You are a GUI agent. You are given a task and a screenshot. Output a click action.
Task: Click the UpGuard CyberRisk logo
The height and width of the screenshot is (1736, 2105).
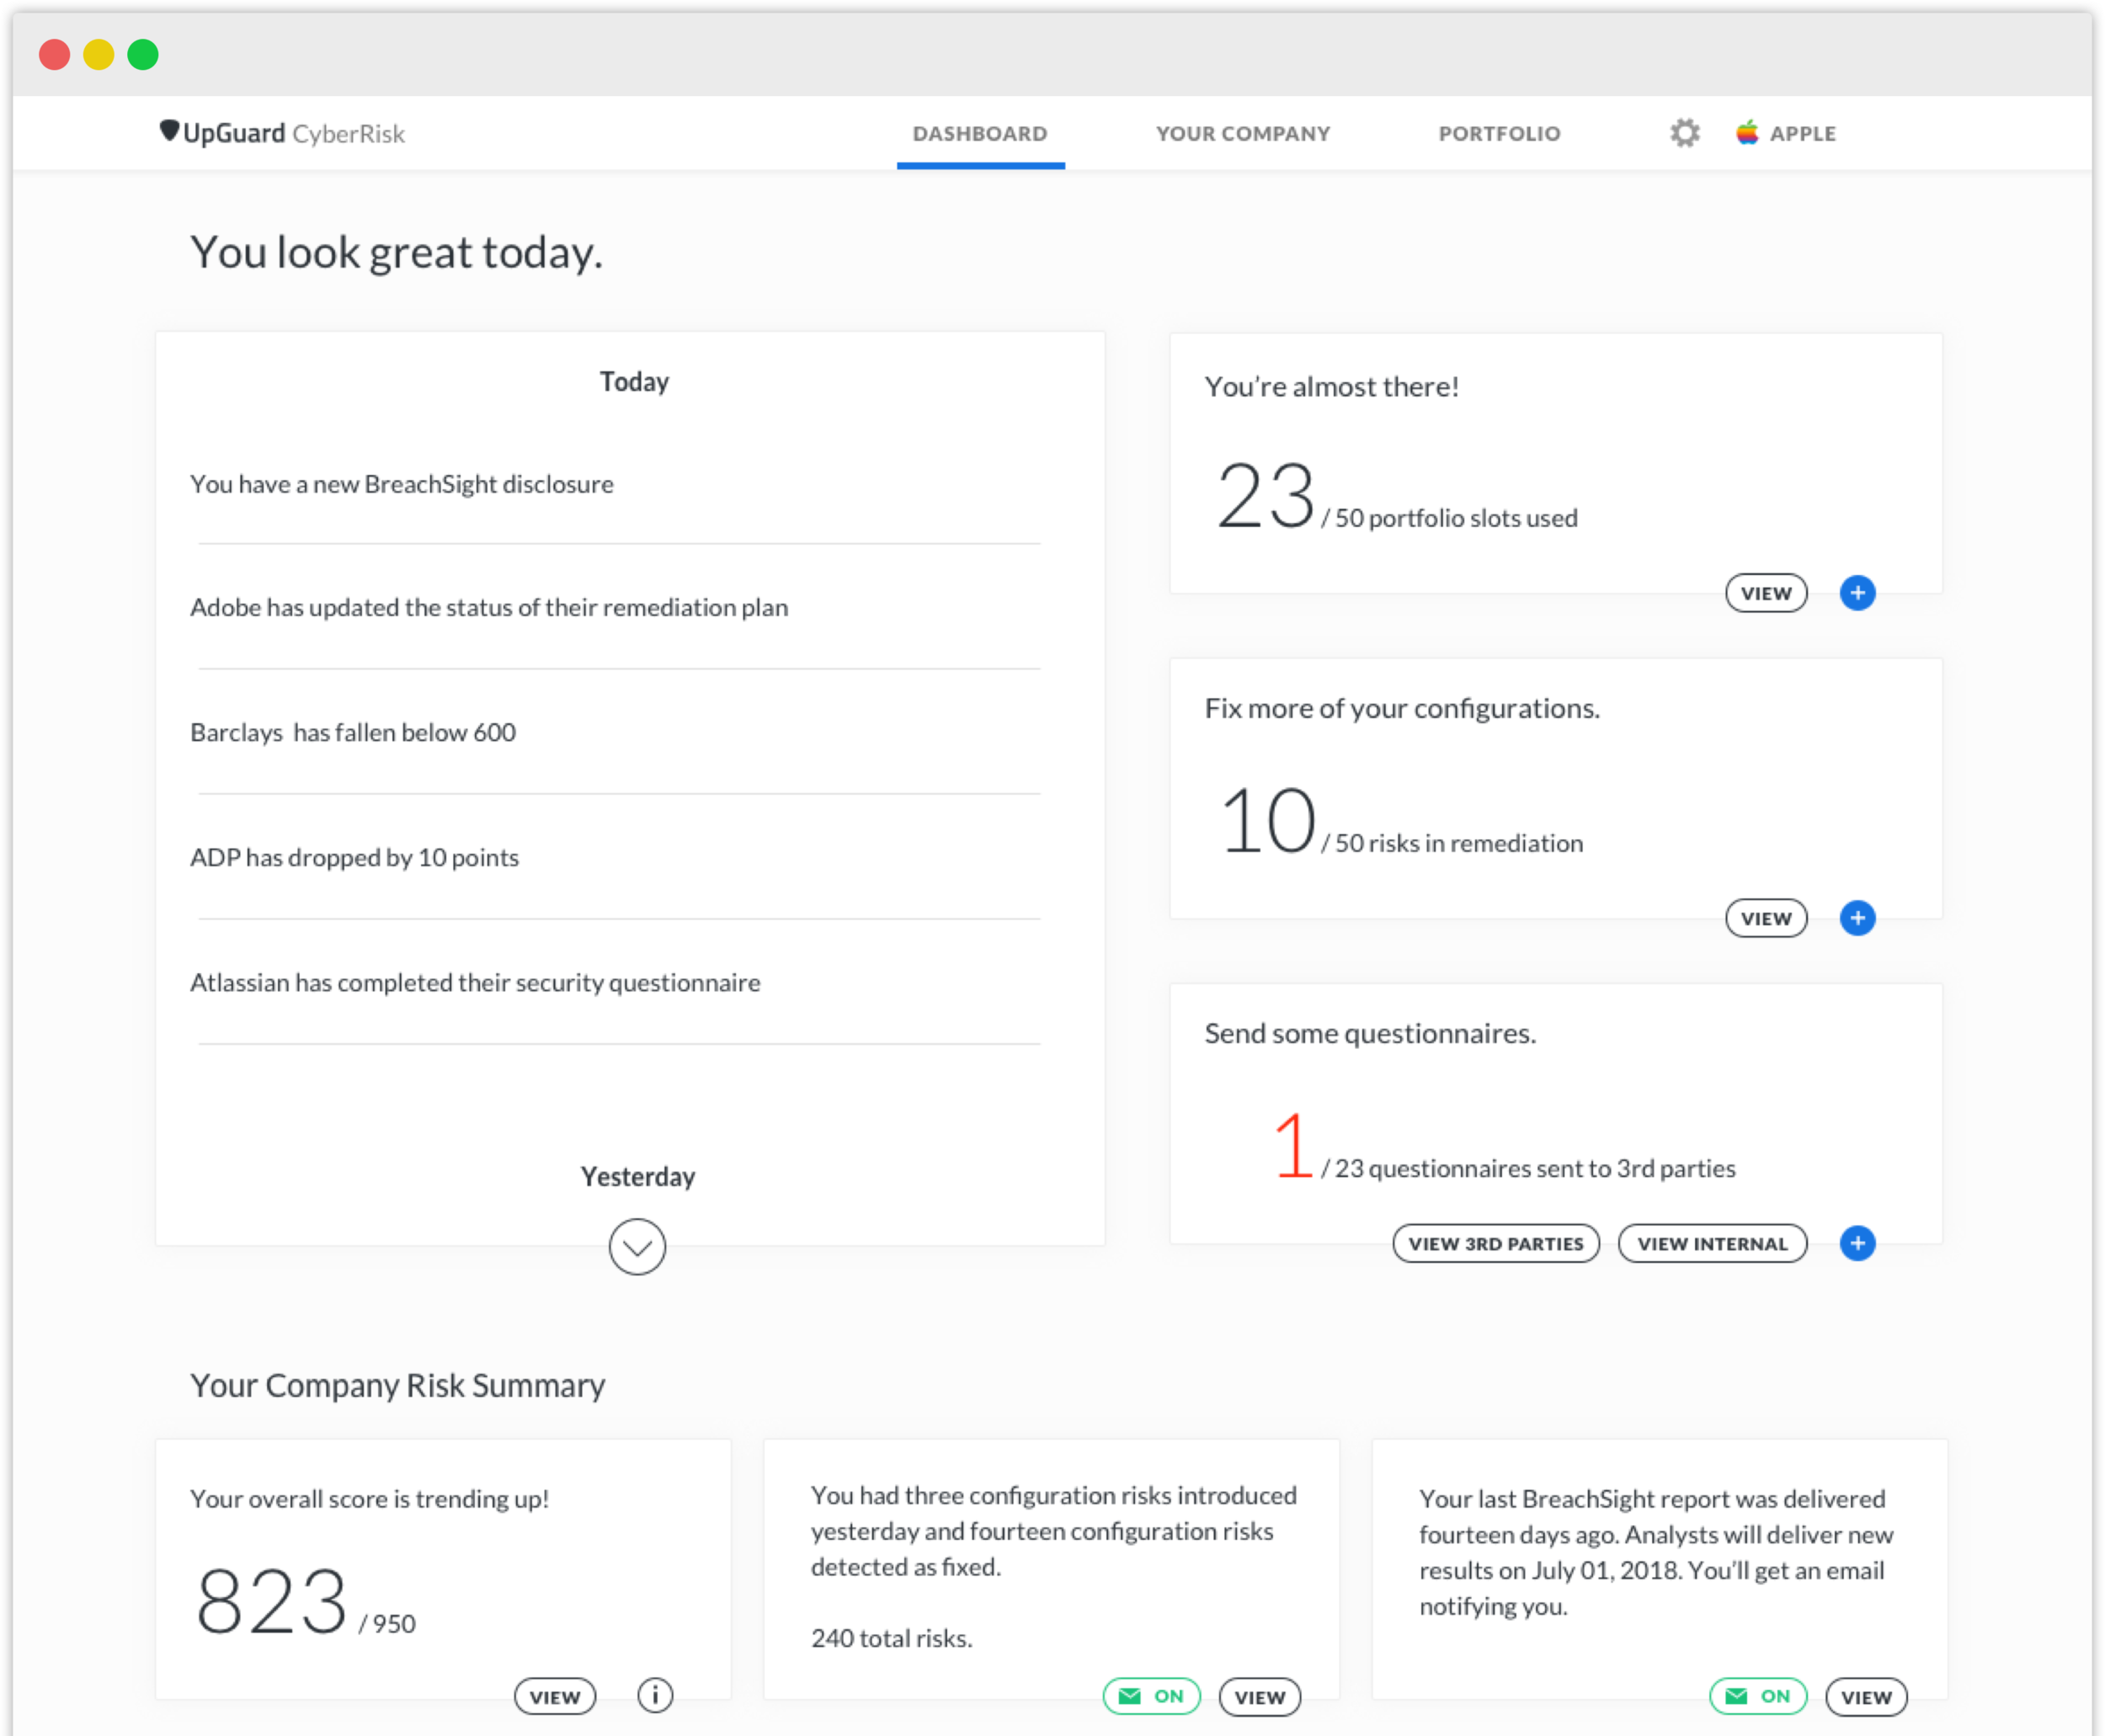pyautogui.click(x=282, y=133)
